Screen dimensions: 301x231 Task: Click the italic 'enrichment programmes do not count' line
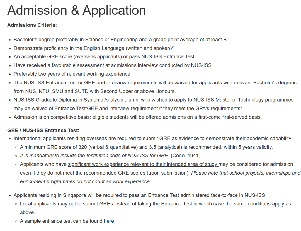(x=85, y=181)
